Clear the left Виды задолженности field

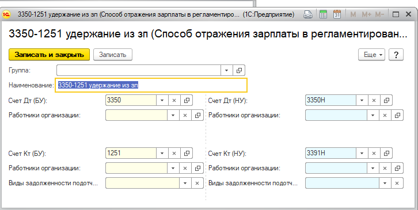tap(197, 183)
